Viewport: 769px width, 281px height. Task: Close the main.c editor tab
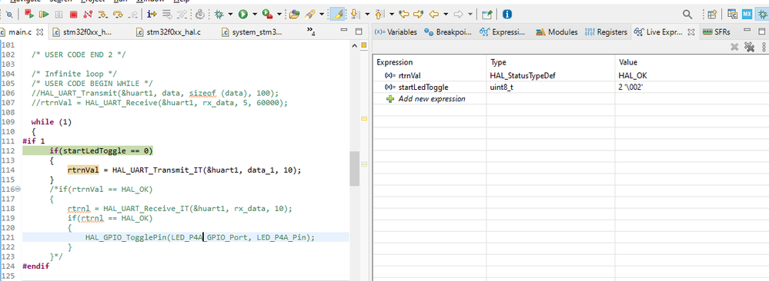(40, 32)
